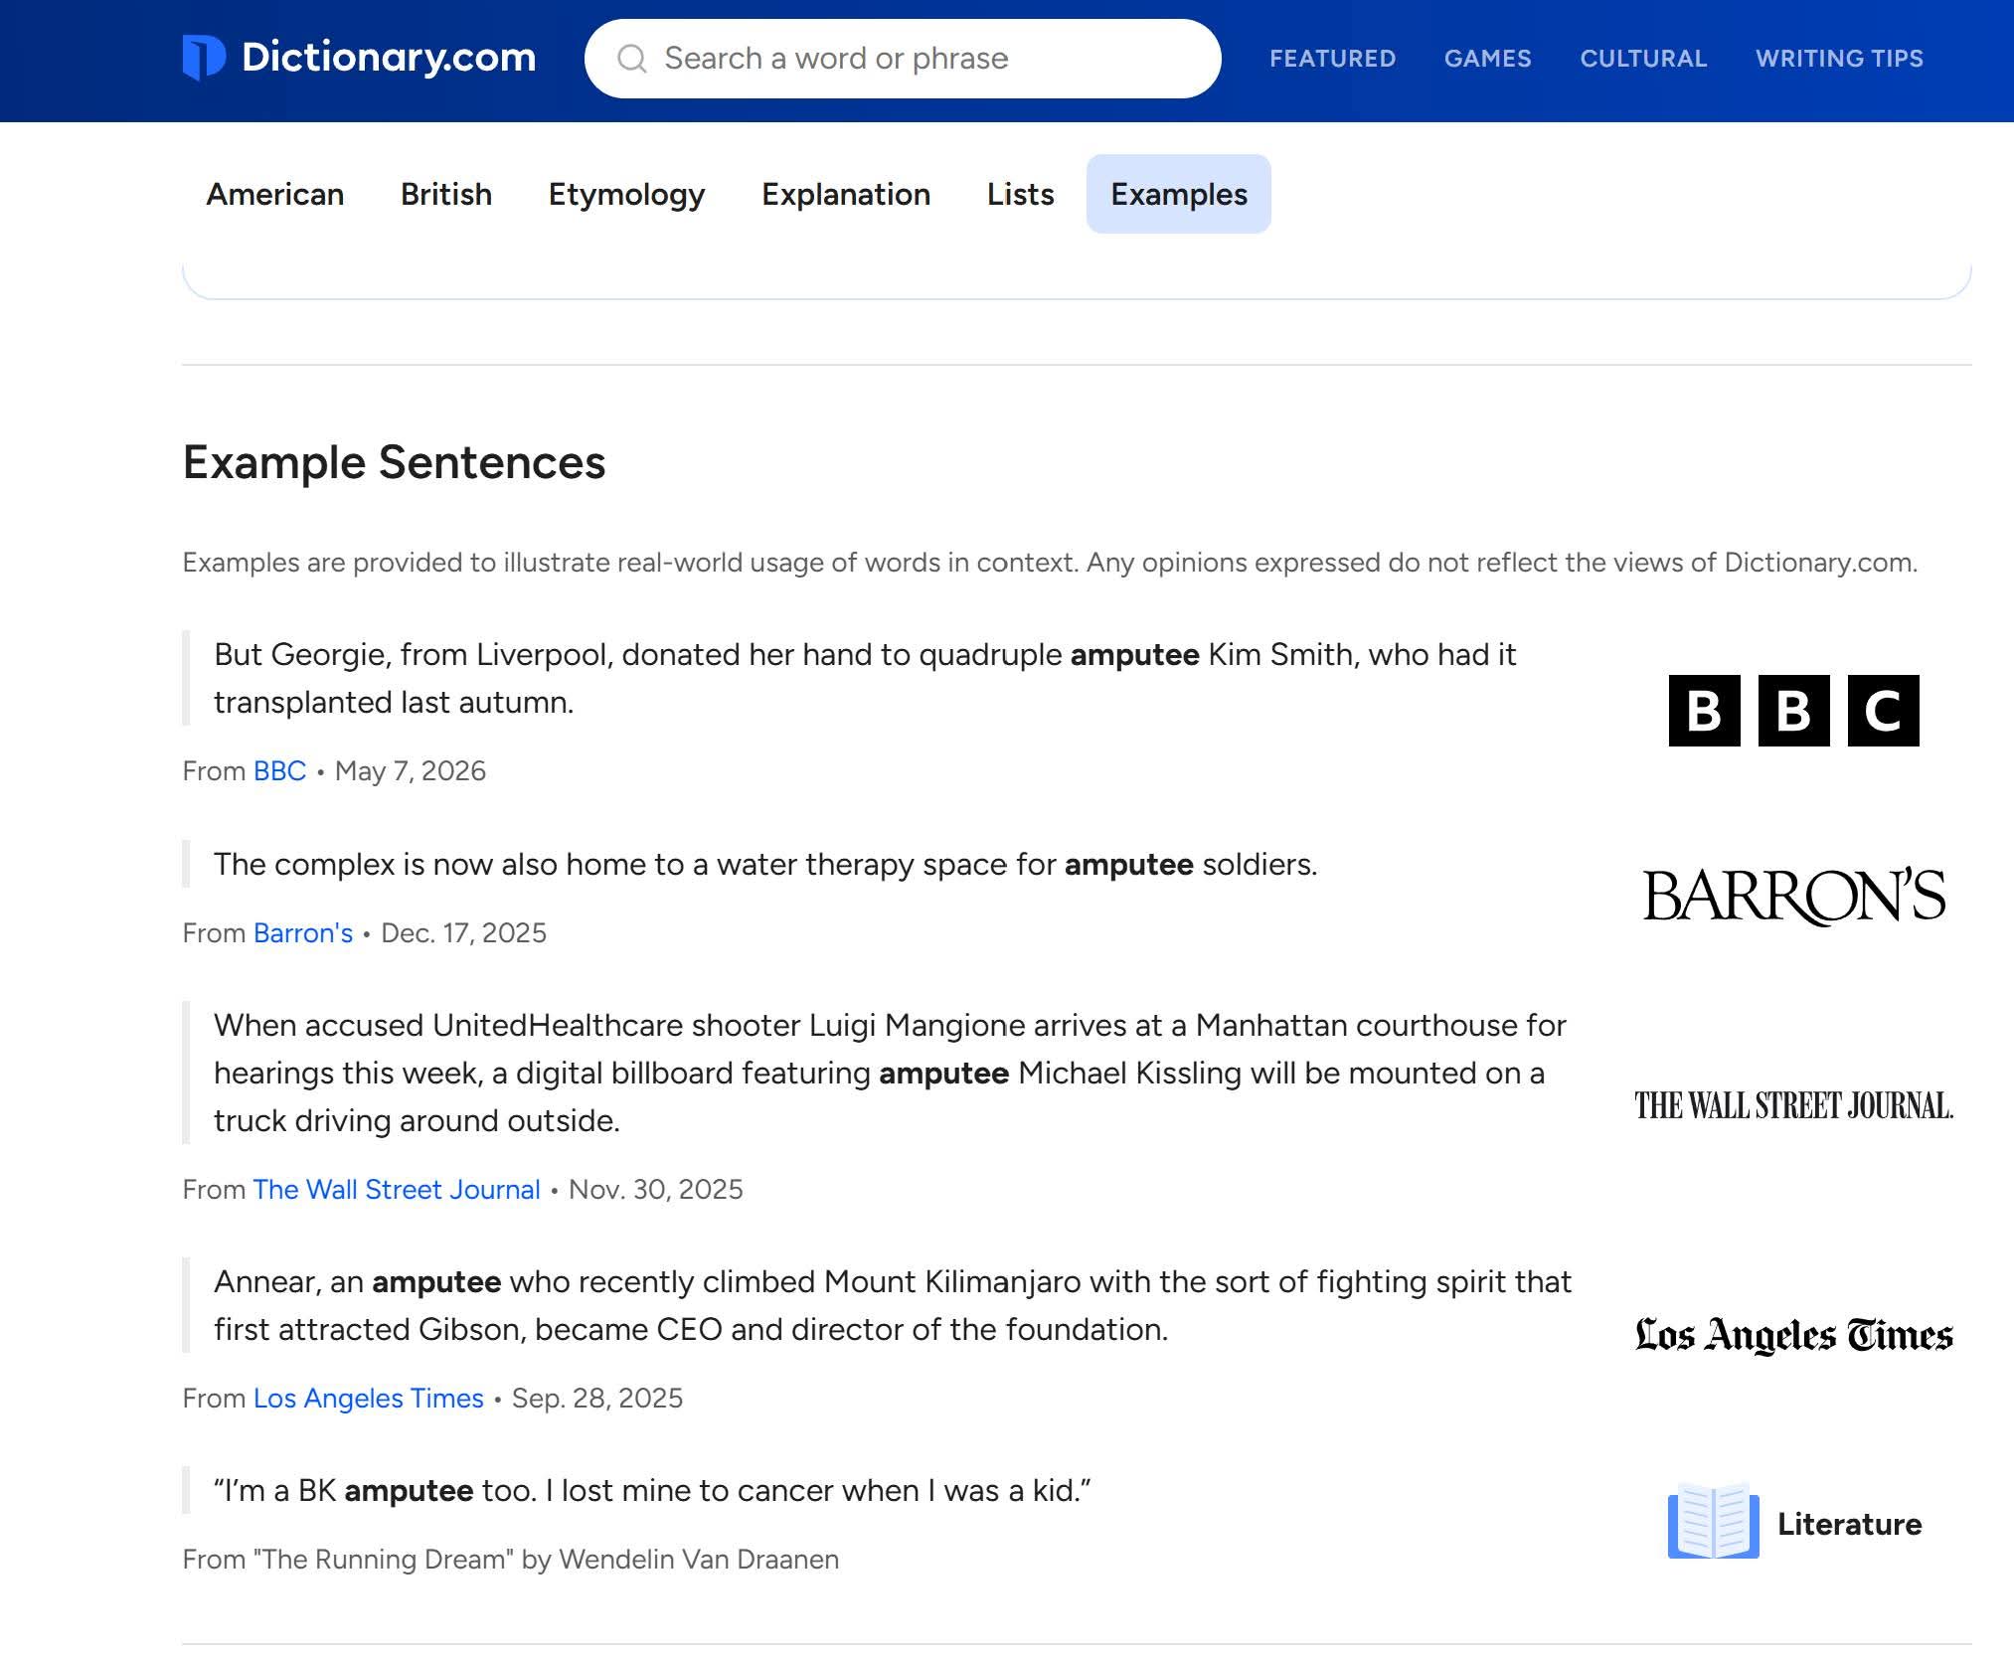Select the Examples tab
2014x1658 pixels.
click(x=1178, y=194)
